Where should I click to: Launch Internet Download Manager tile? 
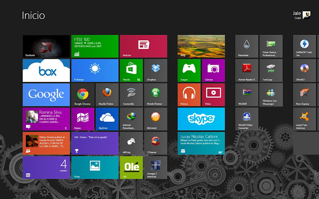(132, 119)
